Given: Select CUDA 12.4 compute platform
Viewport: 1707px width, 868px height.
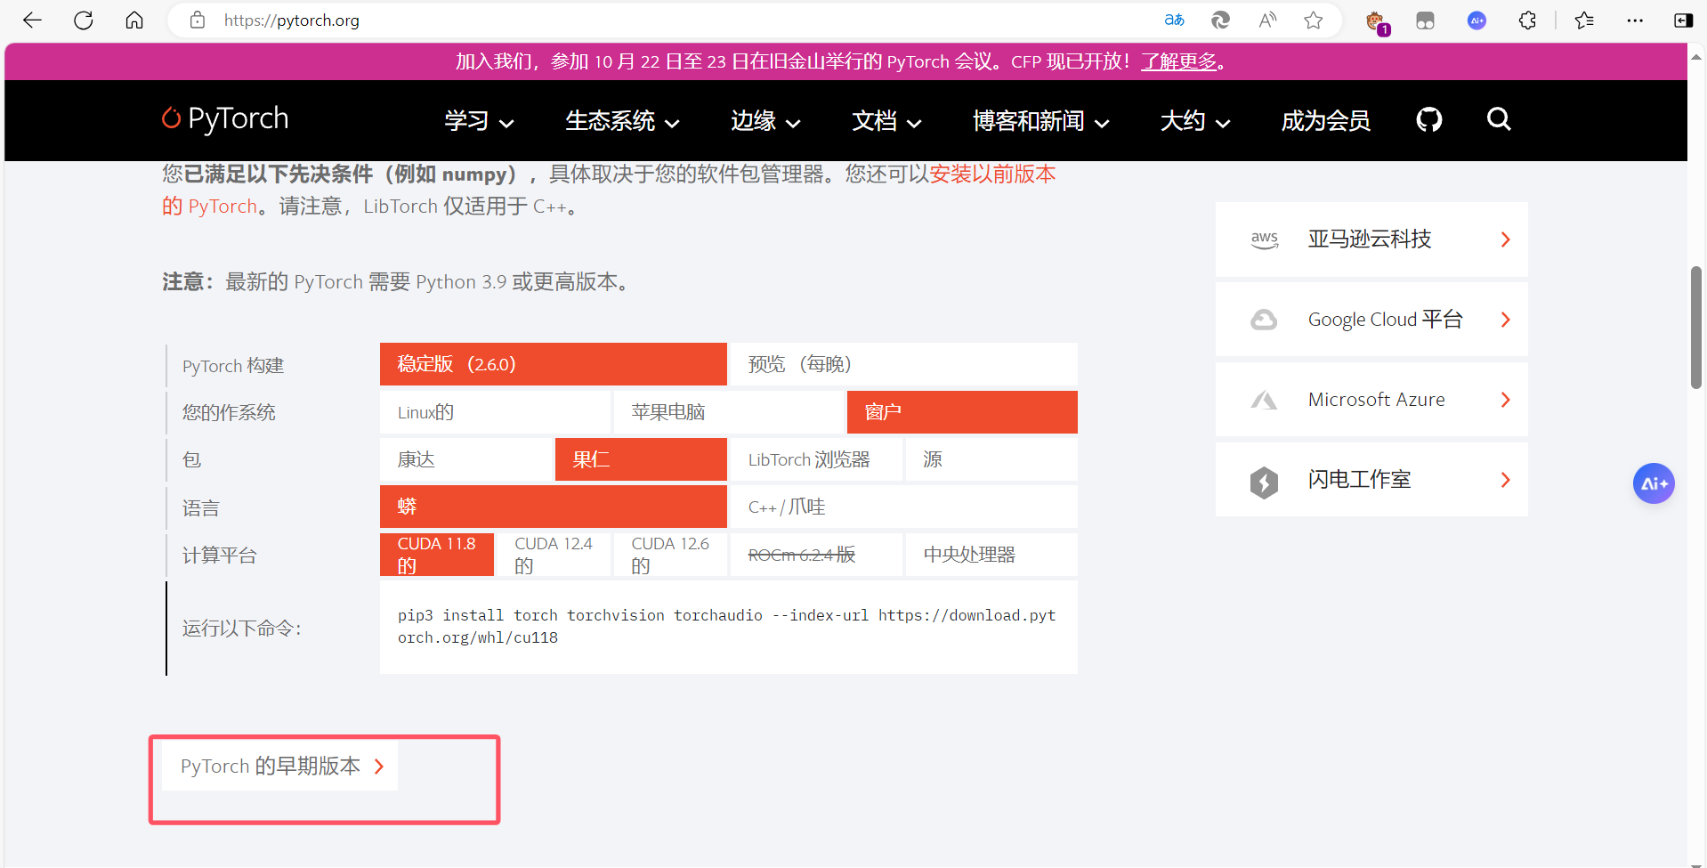Looking at the screenshot, I should click(x=554, y=555).
